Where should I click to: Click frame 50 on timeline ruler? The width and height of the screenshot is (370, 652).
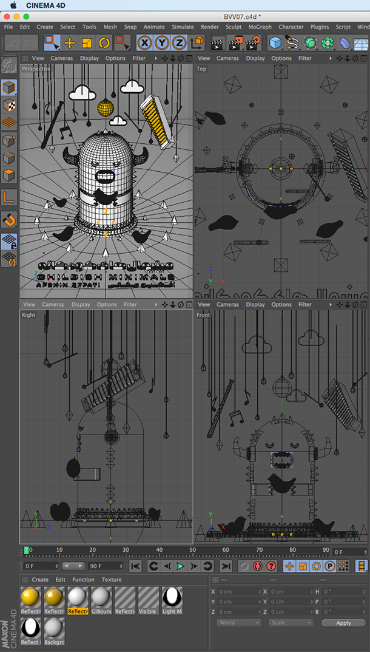192,551
